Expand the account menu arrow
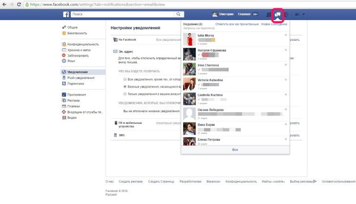This screenshot has width=356, height=204. click(304, 14)
